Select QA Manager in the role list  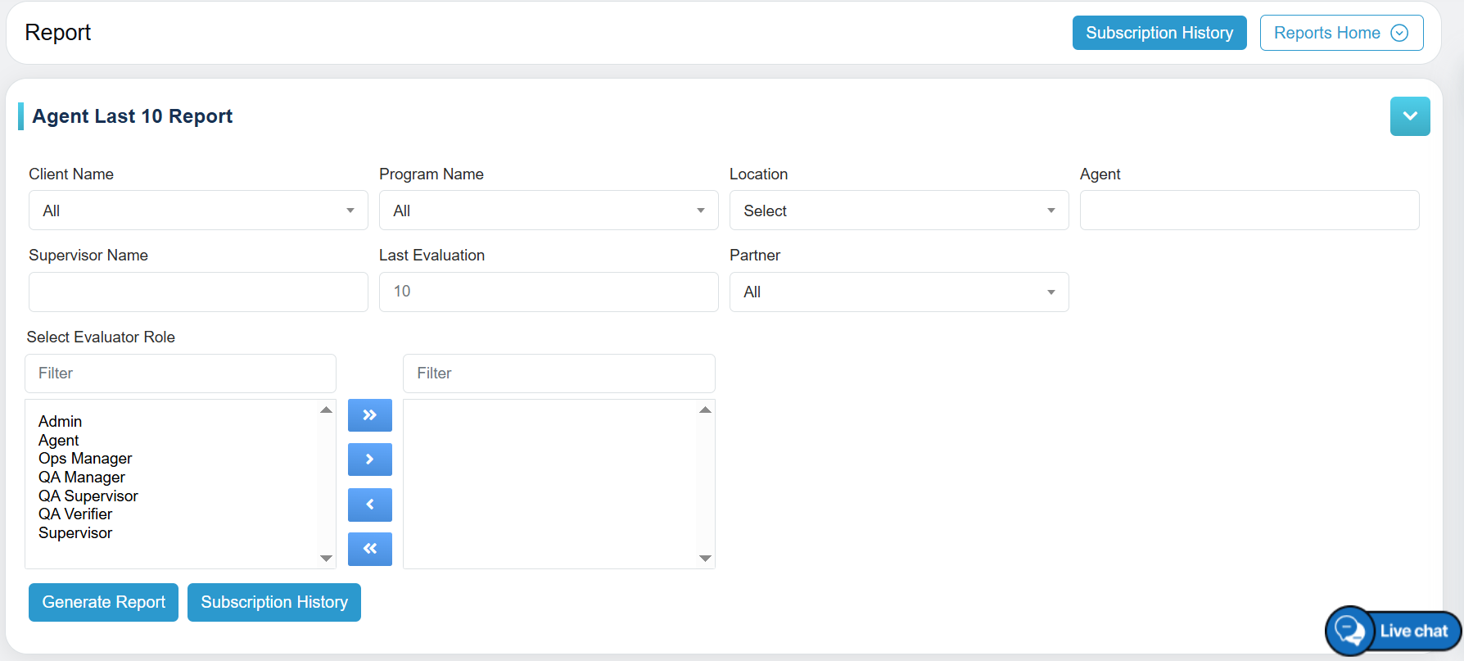tap(82, 478)
